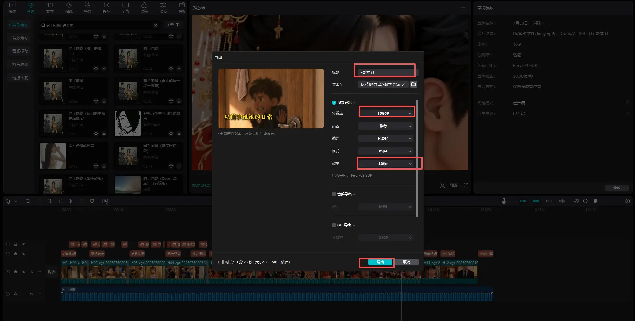Screen dimensions: 635x321
Task: Click the music search input field
Action: [99, 25]
